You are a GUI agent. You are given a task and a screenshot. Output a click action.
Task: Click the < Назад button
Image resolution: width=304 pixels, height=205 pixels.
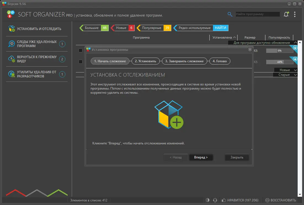click(176, 157)
